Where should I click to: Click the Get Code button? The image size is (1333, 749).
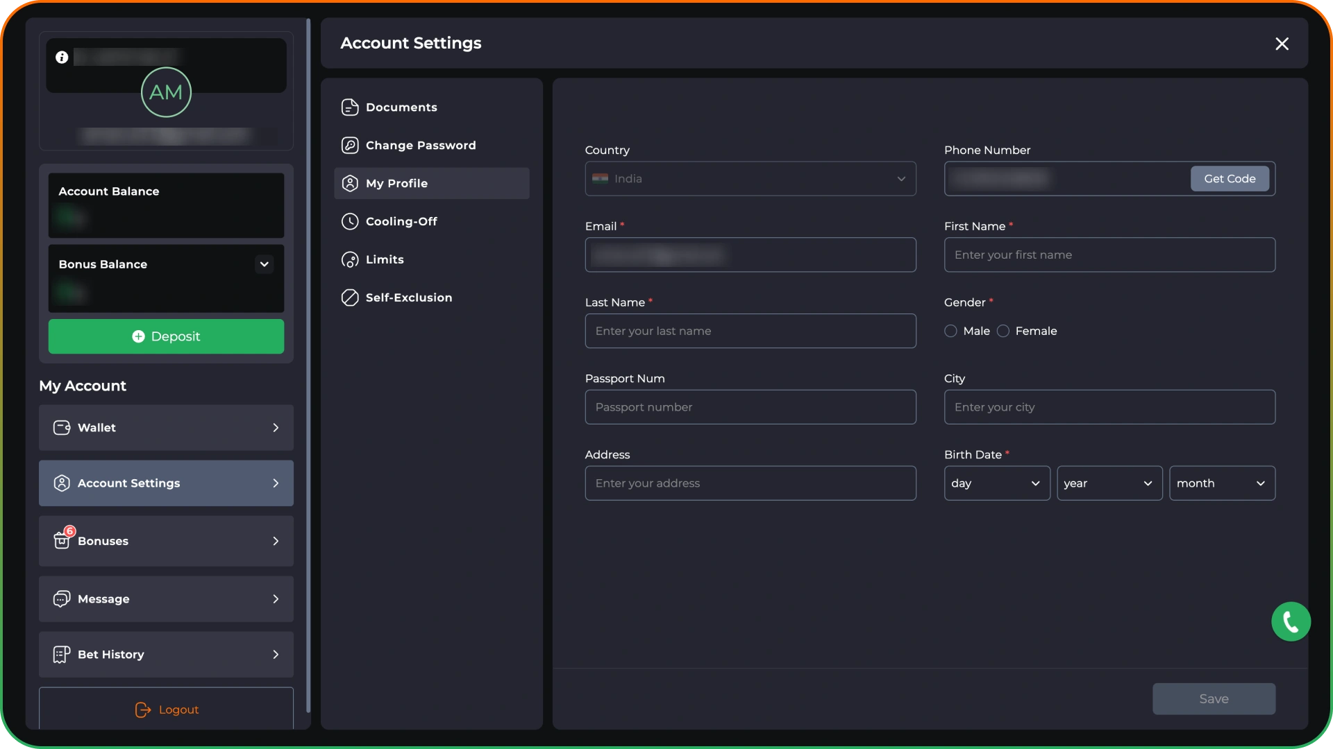coord(1230,179)
